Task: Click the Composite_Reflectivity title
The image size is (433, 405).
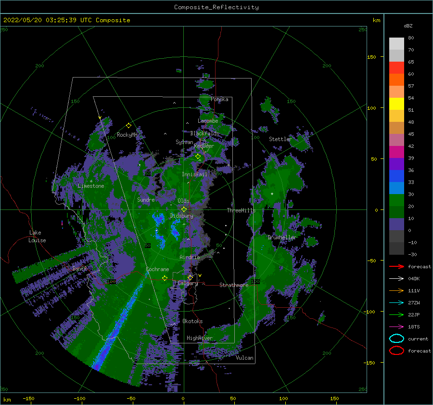Action: click(216, 7)
